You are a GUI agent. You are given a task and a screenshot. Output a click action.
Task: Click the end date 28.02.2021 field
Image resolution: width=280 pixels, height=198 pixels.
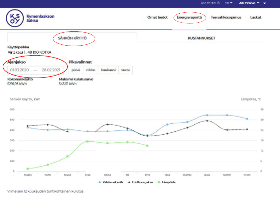point(51,70)
